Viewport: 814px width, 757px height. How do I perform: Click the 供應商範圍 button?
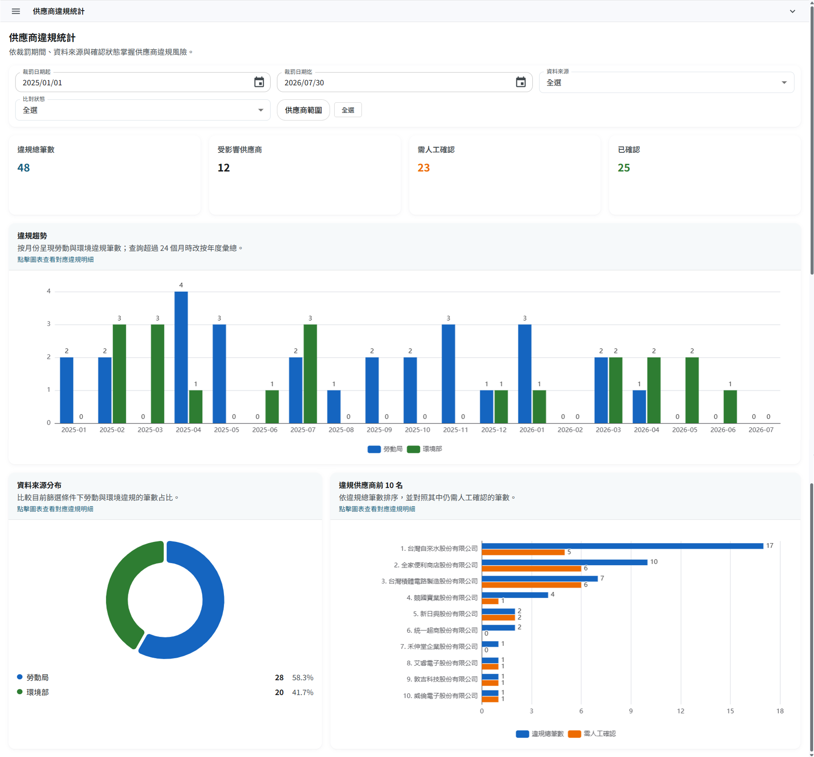point(303,110)
